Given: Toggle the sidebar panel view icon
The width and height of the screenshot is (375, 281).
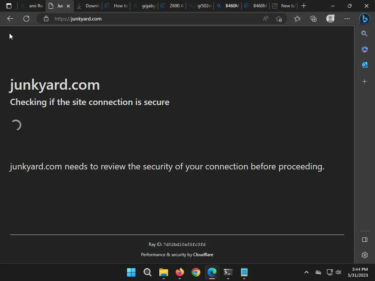Looking at the screenshot, I should pyautogui.click(x=365, y=240).
